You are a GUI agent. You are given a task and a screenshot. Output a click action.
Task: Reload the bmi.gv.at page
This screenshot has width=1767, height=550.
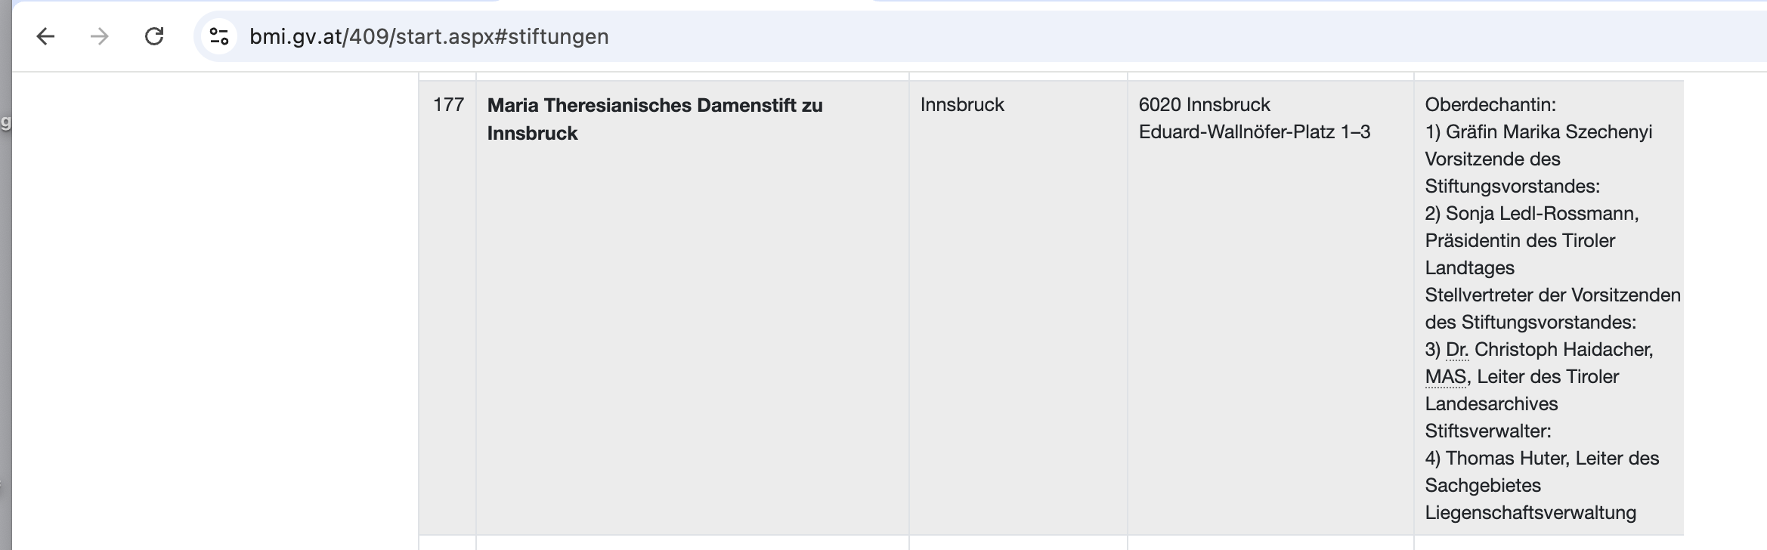pyautogui.click(x=154, y=36)
